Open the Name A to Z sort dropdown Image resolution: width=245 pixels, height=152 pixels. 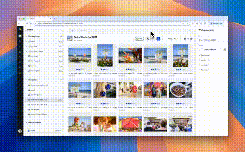[173, 39]
